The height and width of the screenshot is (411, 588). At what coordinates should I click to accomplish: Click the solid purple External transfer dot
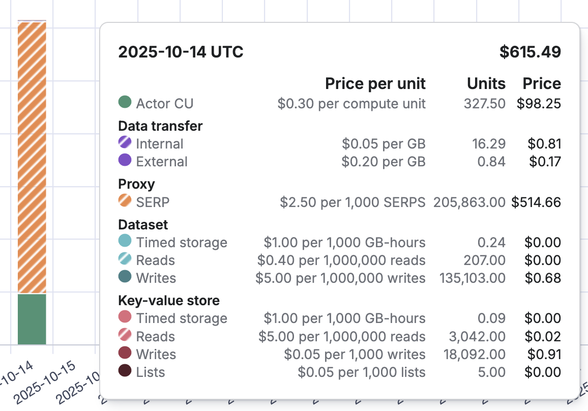125,161
